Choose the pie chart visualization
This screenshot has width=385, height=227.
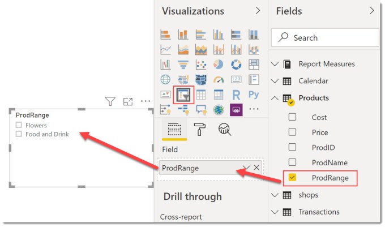[219, 65]
